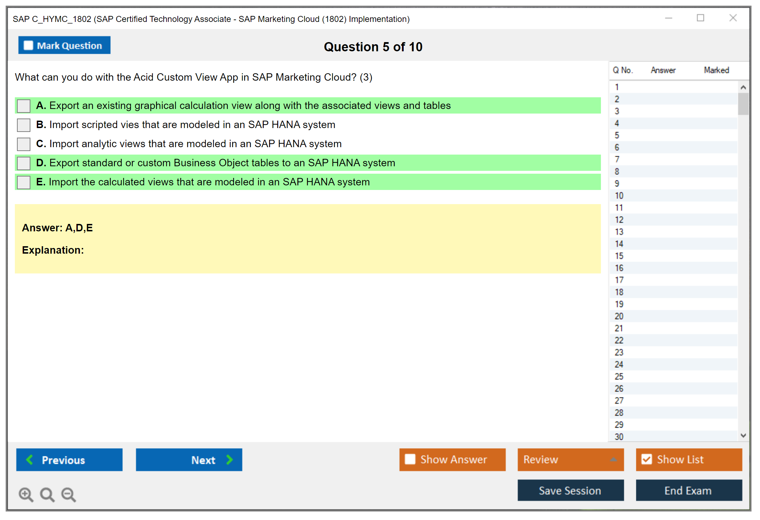Select question 25 in the list
The image size is (760, 520).
(619, 376)
